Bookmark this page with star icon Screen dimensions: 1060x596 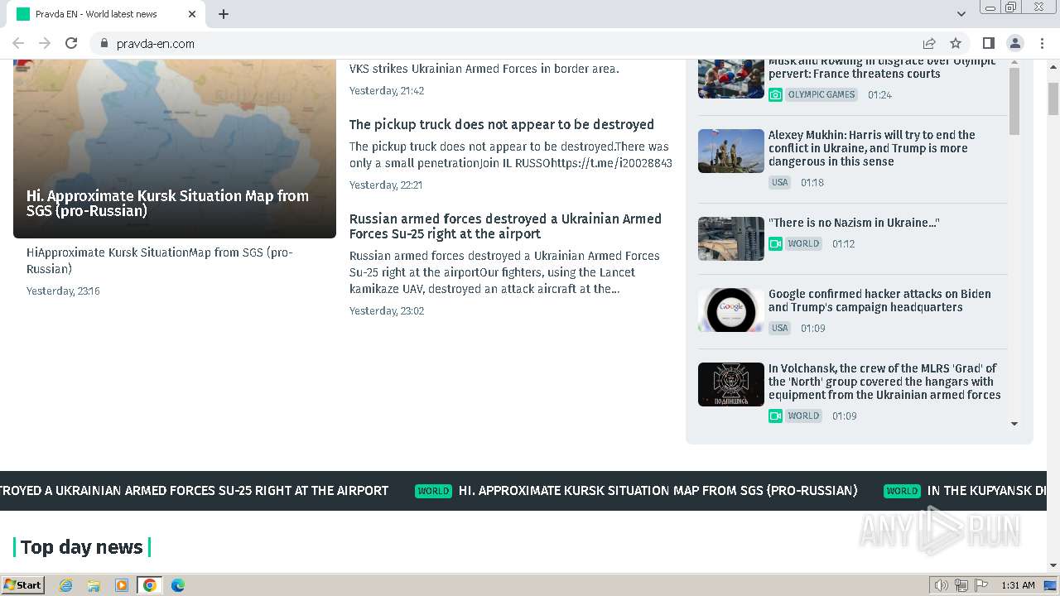pyautogui.click(x=956, y=43)
